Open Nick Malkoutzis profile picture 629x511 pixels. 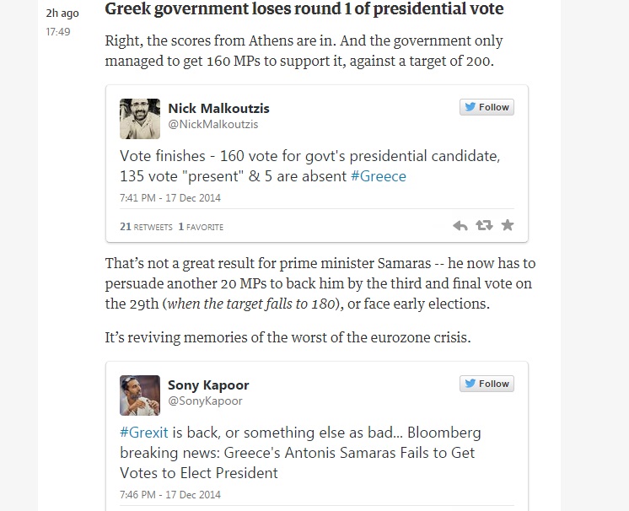coord(140,119)
